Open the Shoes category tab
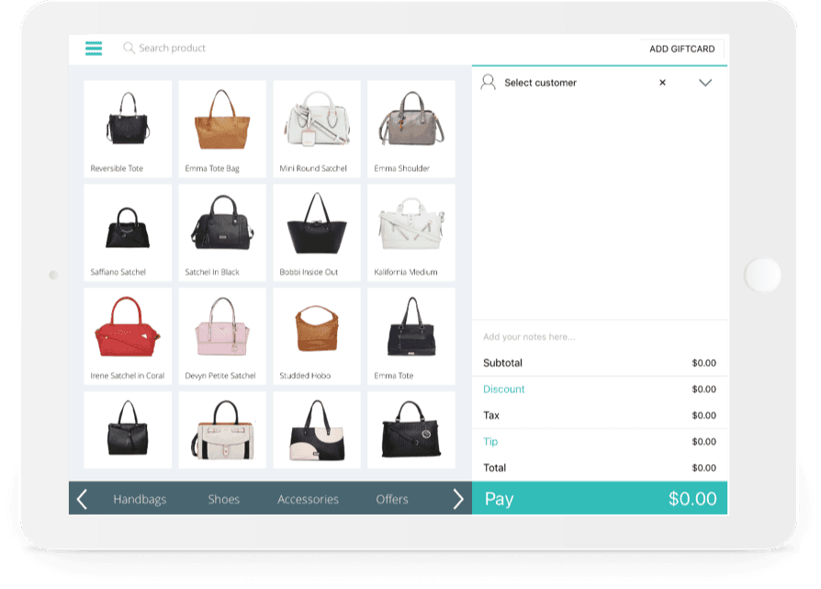Screen dimensions: 821x589 [x=223, y=499]
